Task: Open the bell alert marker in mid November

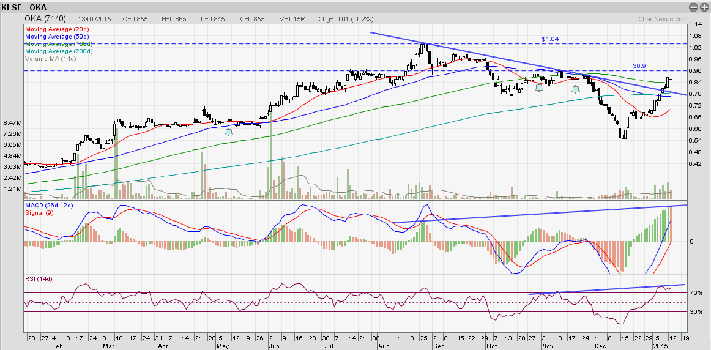Action: 575,89
